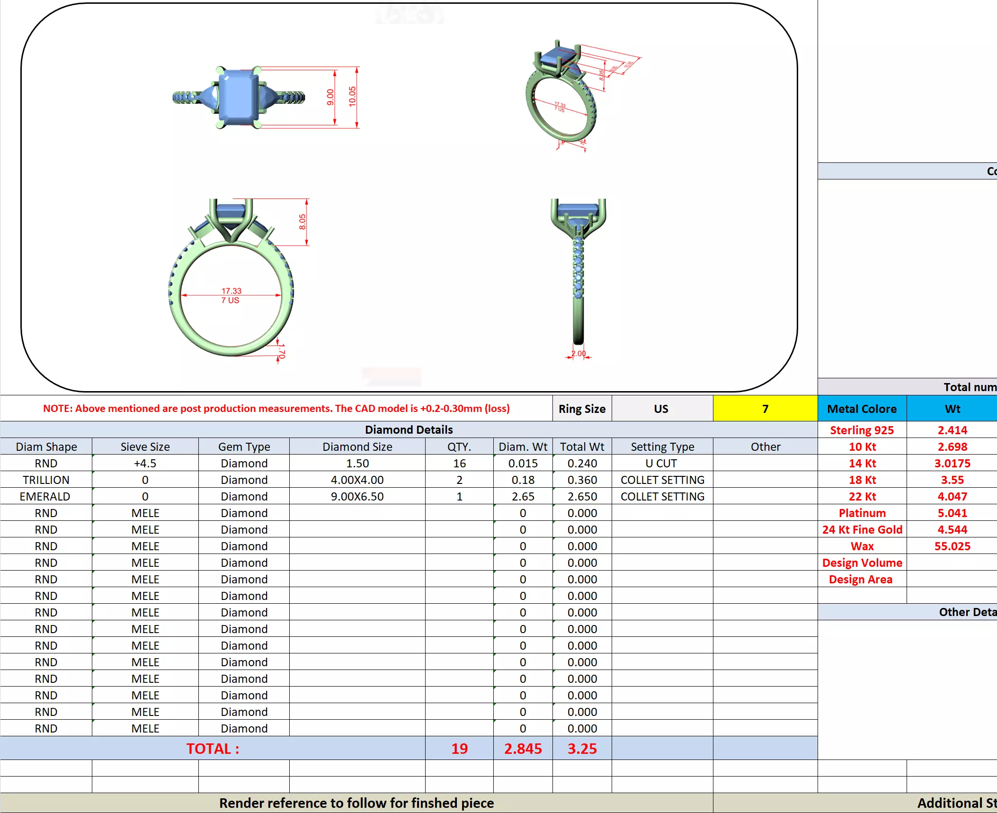
Task: Select the total quantity cell 19
Action: click(459, 749)
